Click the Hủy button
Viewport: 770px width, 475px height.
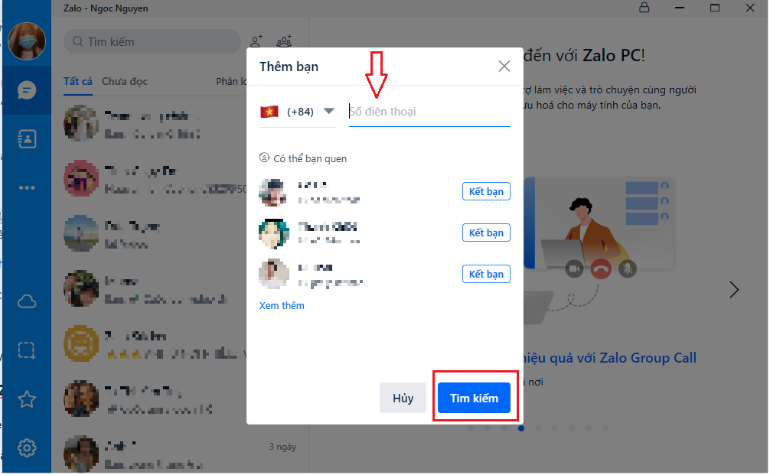[x=403, y=398]
